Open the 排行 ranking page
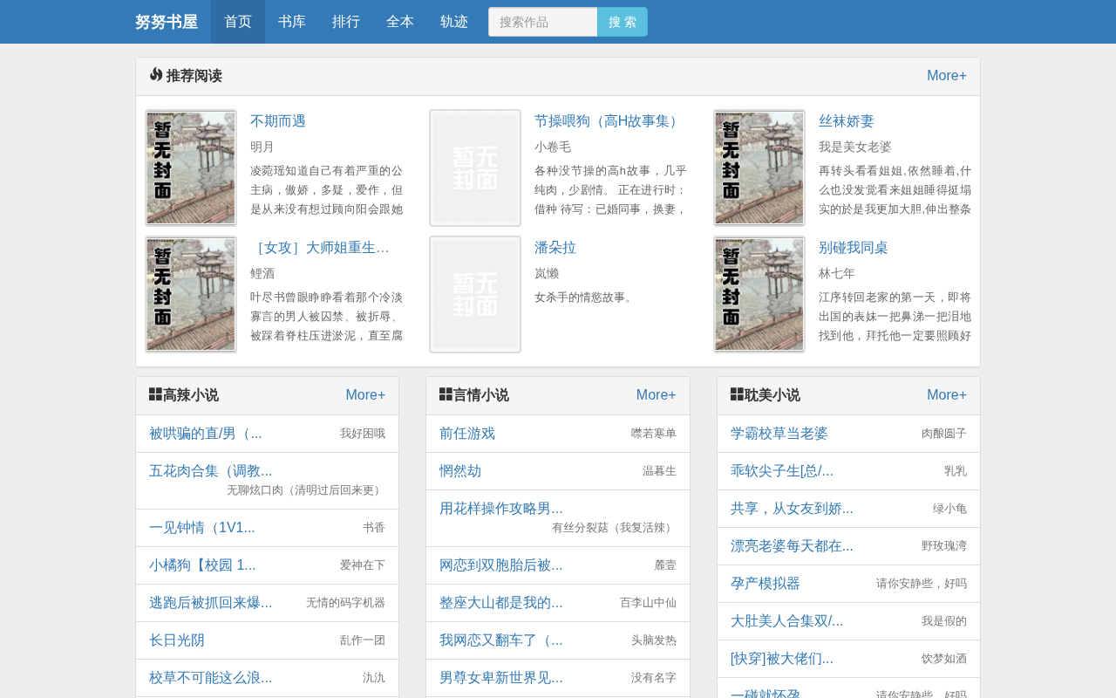This screenshot has width=1116, height=698. (346, 22)
